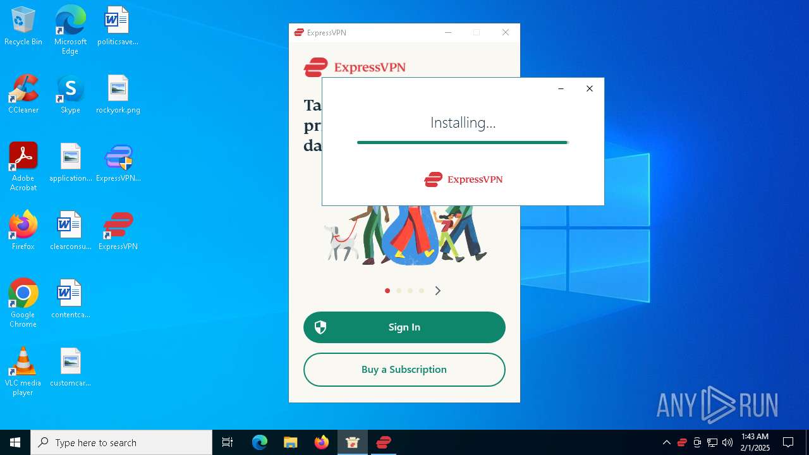Open Adobe Acrobat desktop shortcut
The image size is (809, 455).
[23, 167]
